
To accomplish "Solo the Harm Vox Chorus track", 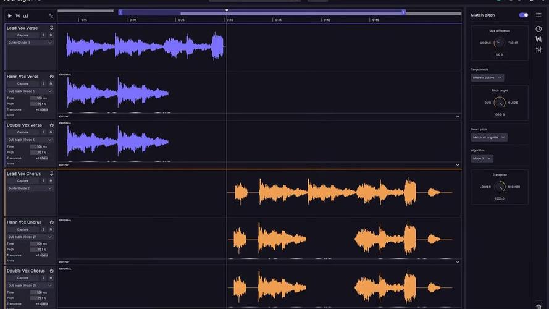I will [43, 229].
